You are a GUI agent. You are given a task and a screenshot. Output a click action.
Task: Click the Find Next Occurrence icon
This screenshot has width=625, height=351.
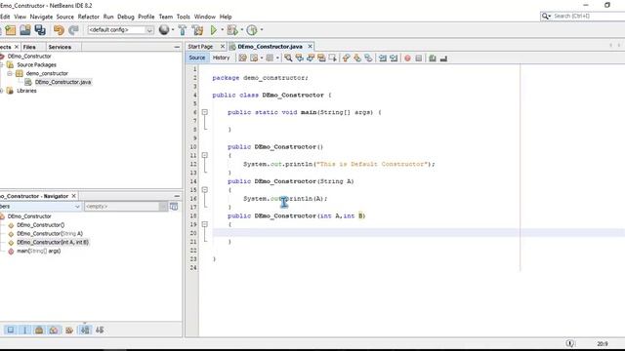311,58
